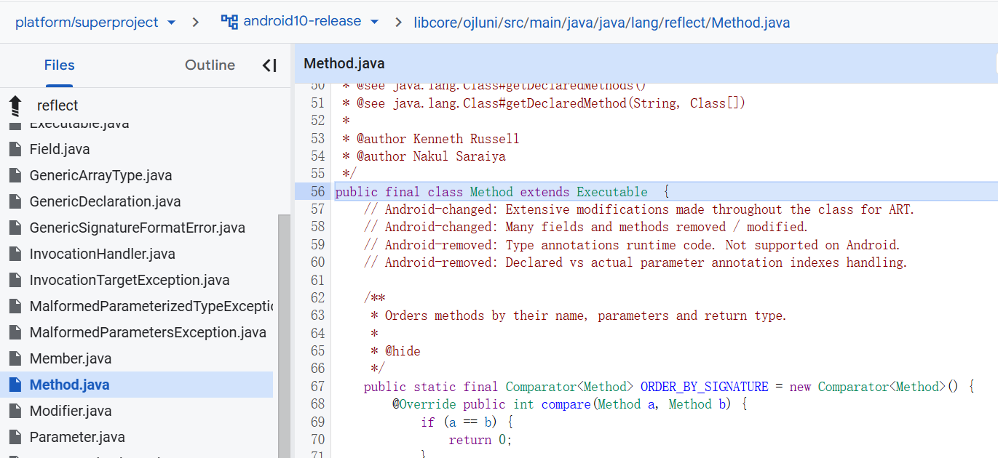
Task: Open InvocationTargetException.java file
Action: coord(130,280)
